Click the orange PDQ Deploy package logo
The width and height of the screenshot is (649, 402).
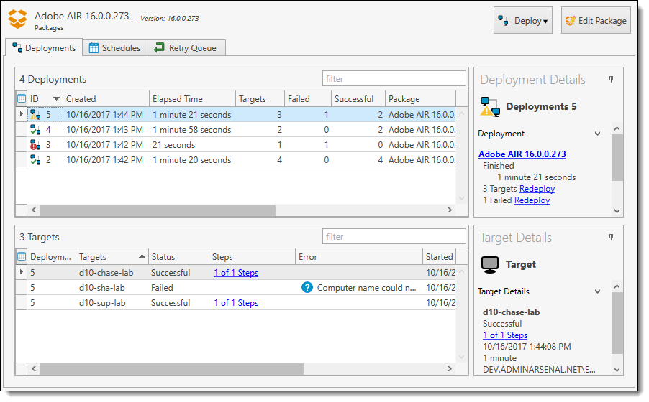(x=17, y=19)
